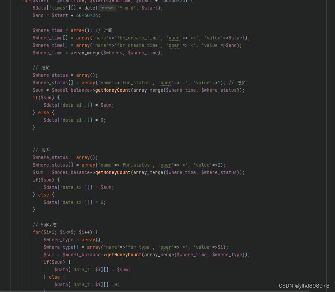Click the '// 5种状态' comment

point(45,225)
